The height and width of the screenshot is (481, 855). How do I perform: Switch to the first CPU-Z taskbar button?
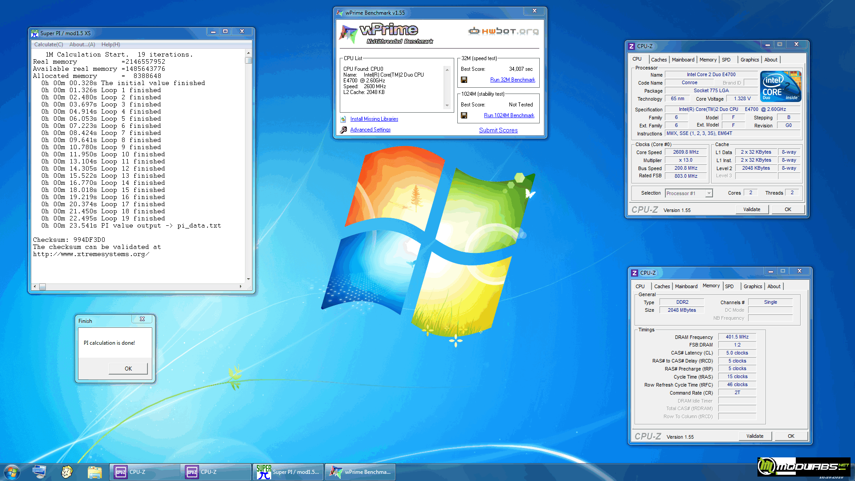pyautogui.click(x=145, y=472)
